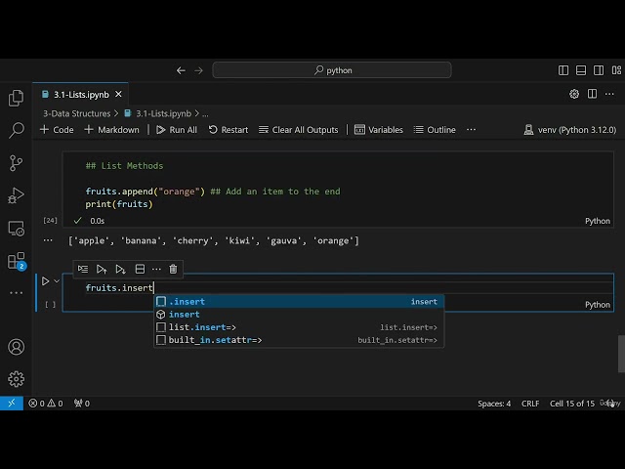Run the fruits.insert cell
This screenshot has height=469, width=625.
[x=45, y=281]
